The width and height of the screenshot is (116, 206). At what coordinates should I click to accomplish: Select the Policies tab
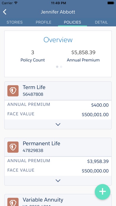point(72,22)
